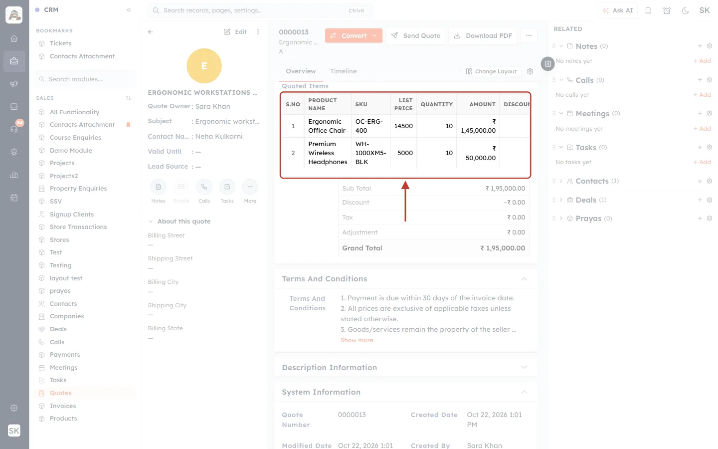Click the Tasks quick action icon
The height and width of the screenshot is (449, 718).
227,187
